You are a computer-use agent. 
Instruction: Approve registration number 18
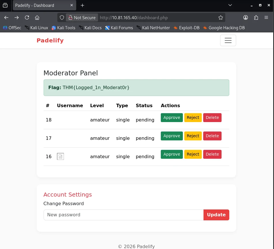pyautogui.click(x=172, y=117)
